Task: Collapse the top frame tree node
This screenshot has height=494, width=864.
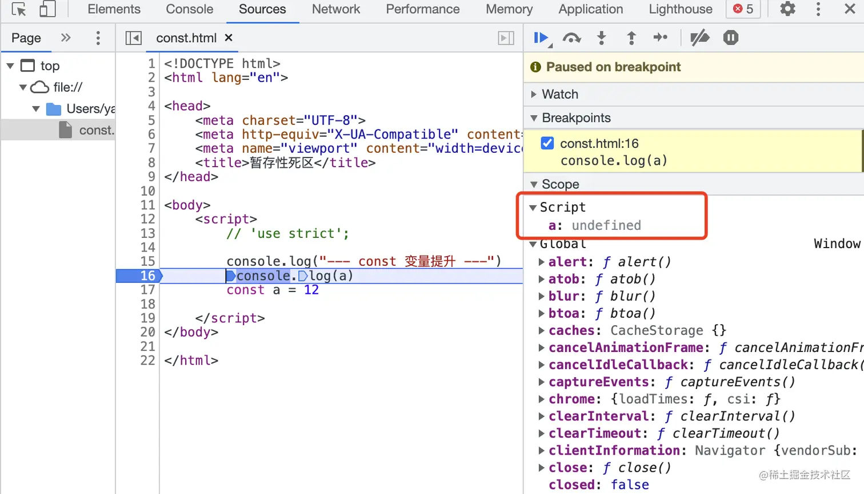Action: [x=10, y=66]
